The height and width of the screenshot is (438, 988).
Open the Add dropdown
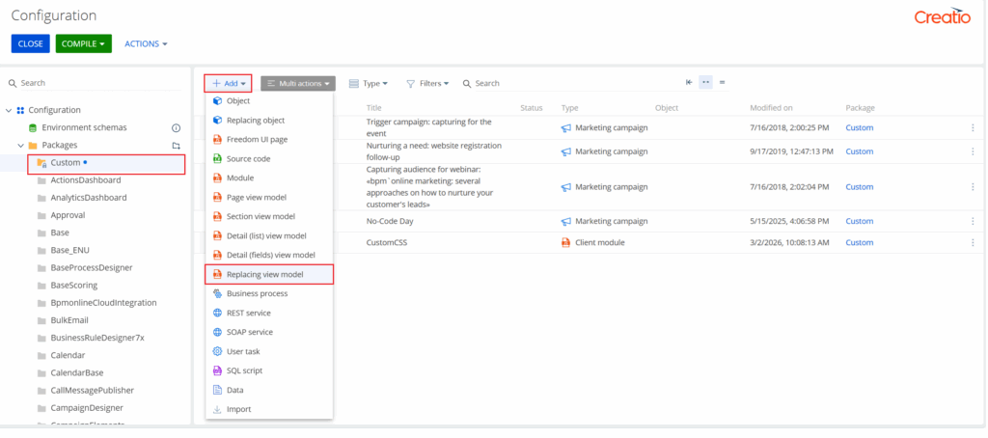[x=230, y=84]
